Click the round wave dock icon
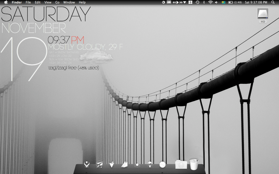This screenshot has width=279, height=174. 162,164
